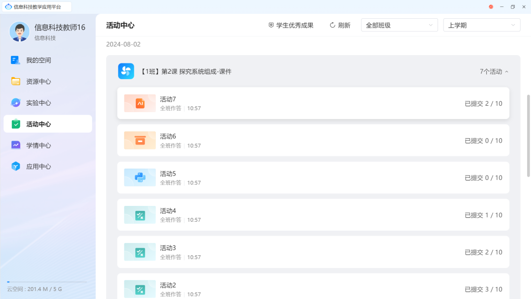Open the 上学期 semester dropdown
Viewport: 531px width, 299px height.
pos(481,25)
